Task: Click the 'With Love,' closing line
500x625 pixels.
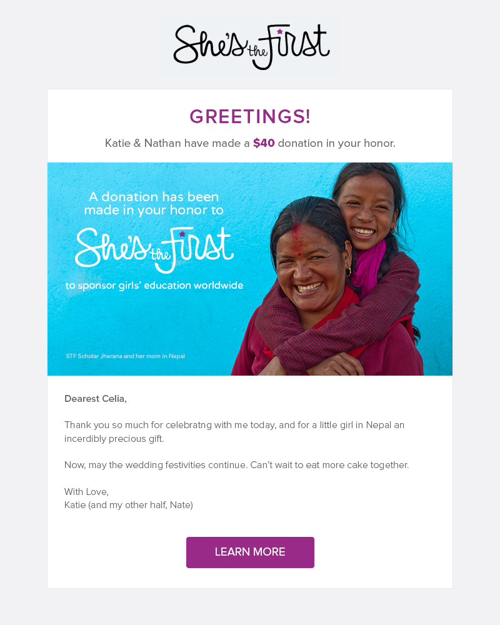Action: click(x=86, y=492)
